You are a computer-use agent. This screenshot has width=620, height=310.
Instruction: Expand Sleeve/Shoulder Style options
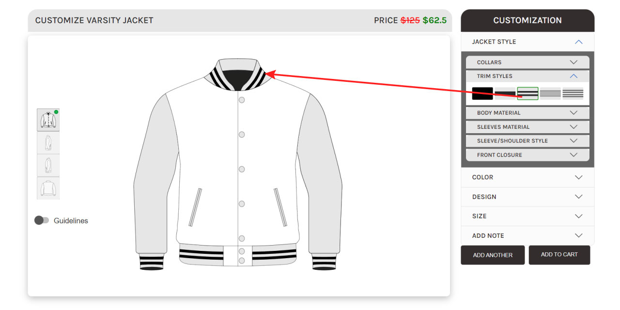pos(527,141)
